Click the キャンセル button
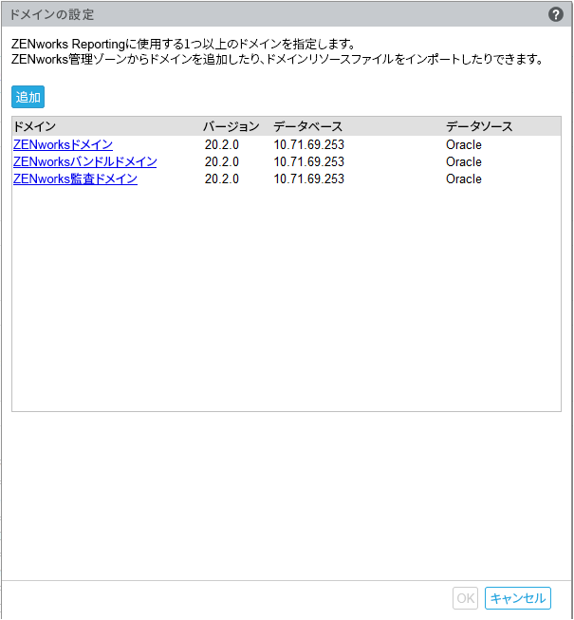The height and width of the screenshot is (620, 574). (x=517, y=598)
